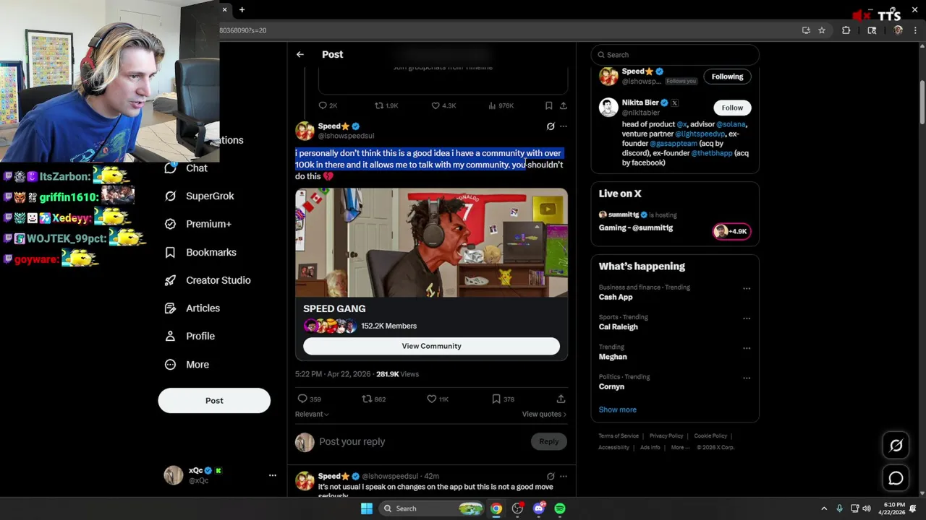Click the white Post button in the sidebar

coord(214,400)
